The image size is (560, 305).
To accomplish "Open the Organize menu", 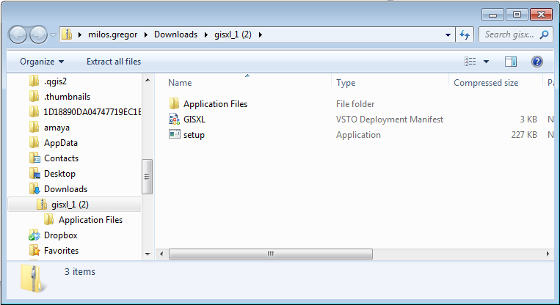I will coord(42,62).
